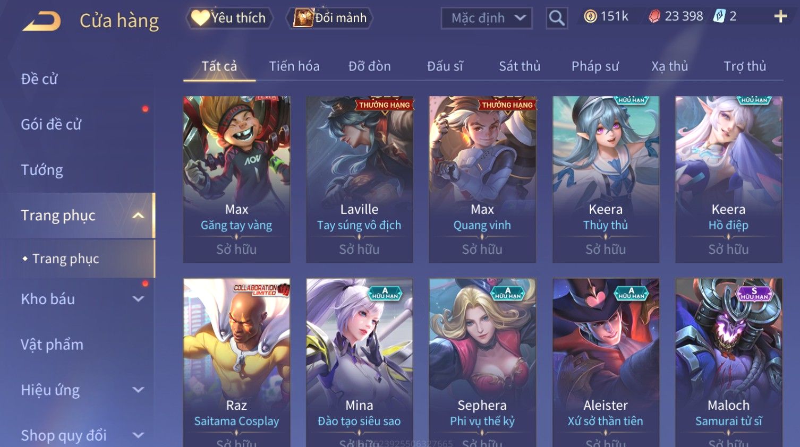Open the Mặc định sort dropdown
The width and height of the screenshot is (800, 447).
pos(487,18)
